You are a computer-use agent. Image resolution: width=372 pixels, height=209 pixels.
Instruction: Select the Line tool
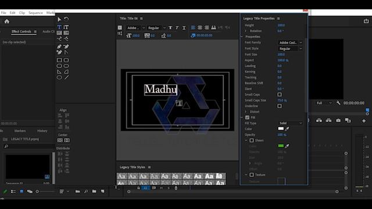coord(66,77)
